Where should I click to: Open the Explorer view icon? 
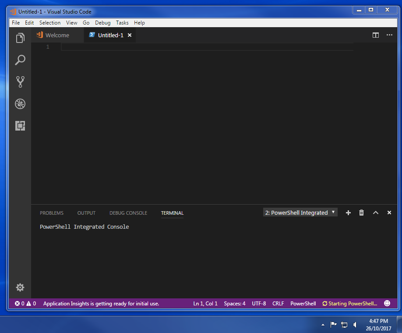point(20,38)
